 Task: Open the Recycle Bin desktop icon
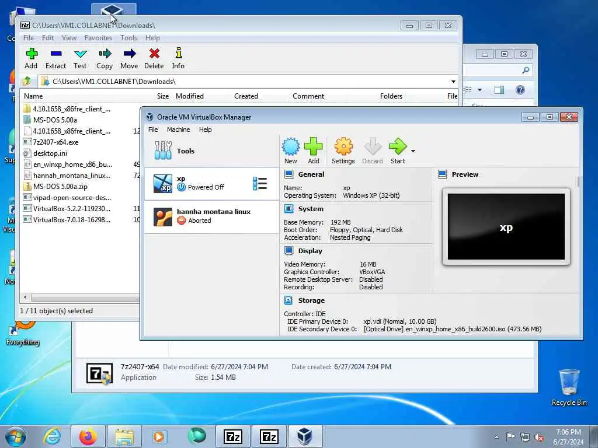coord(569,387)
